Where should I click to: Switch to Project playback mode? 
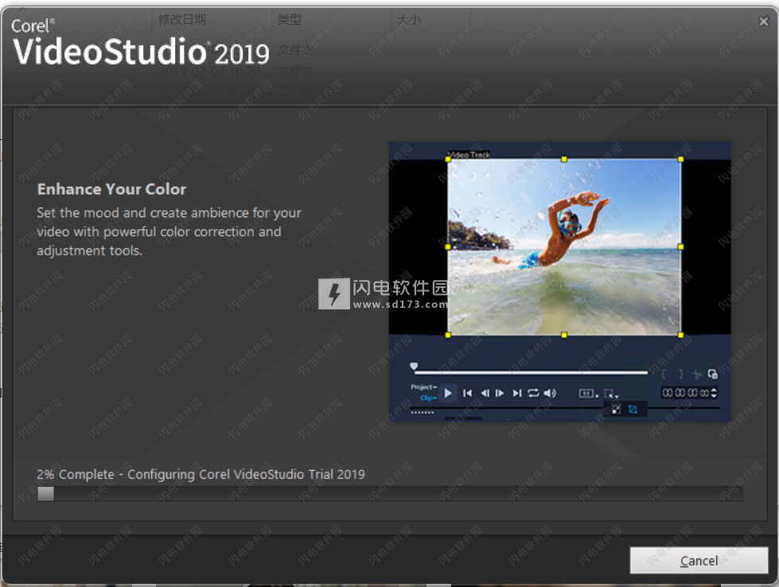tap(423, 387)
